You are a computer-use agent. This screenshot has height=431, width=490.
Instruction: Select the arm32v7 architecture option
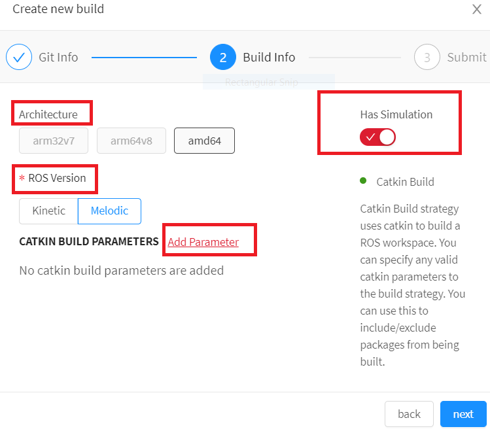[54, 141]
